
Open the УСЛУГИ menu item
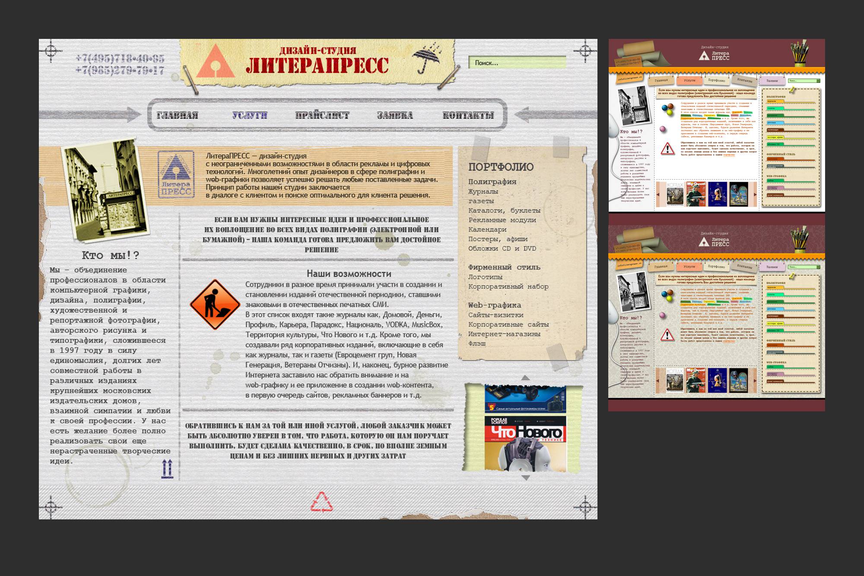250,115
